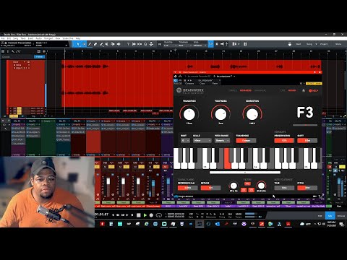This screenshot has width=347, height=260.
Task: Open the Edit view button
Action: coord(320,216)
